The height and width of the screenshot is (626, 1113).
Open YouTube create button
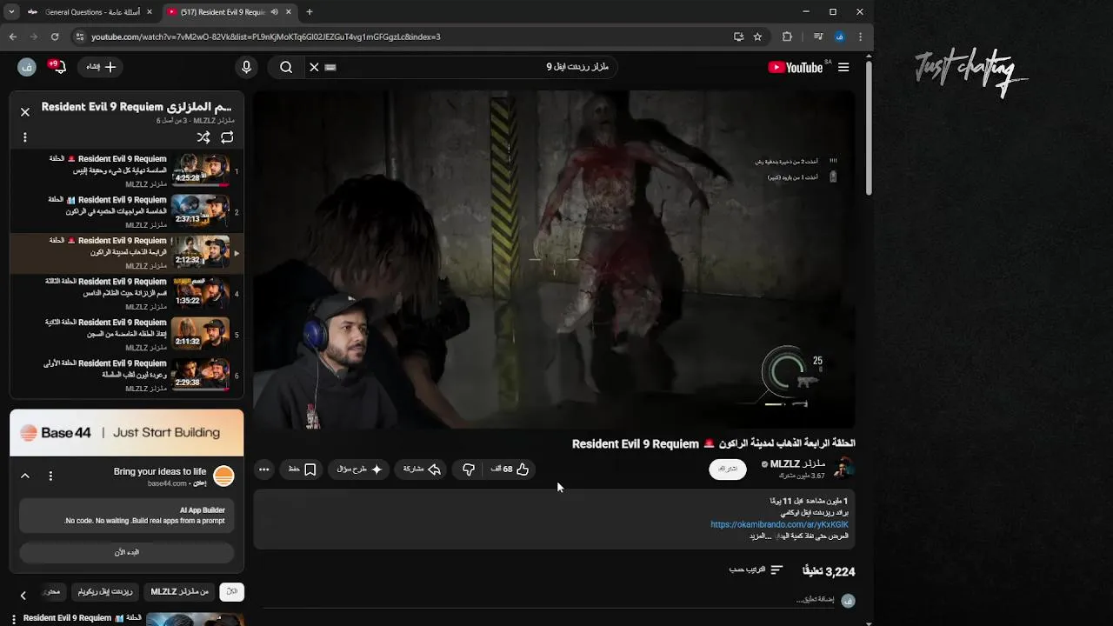(101, 67)
